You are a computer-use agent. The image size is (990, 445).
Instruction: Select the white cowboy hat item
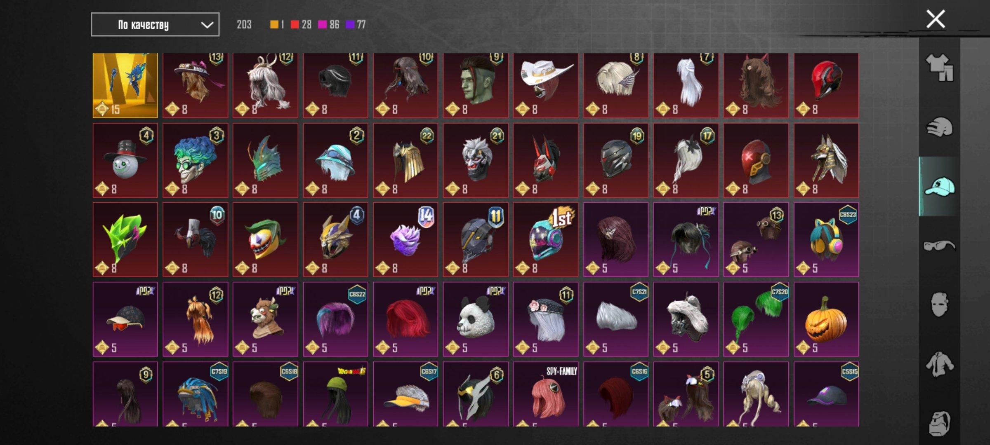click(546, 85)
